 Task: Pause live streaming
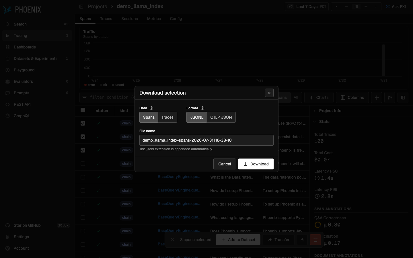point(356,7)
